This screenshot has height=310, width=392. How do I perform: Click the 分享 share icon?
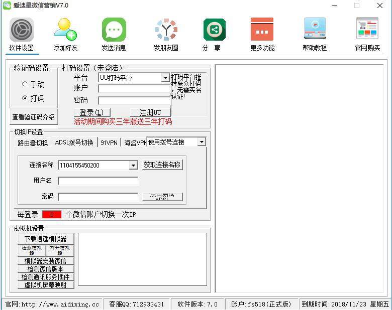[x=215, y=30]
